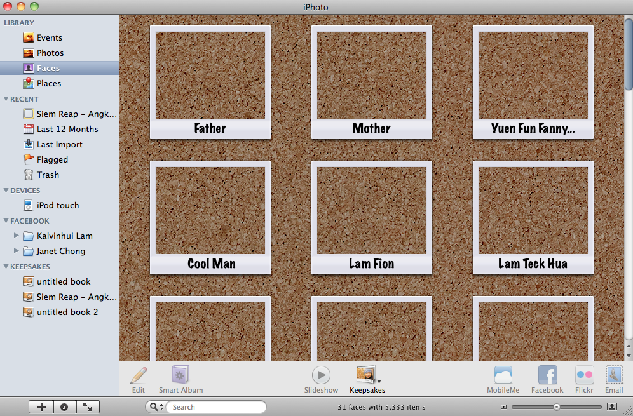This screenshot has width=633, height=416.
Task: Click the vertical scrollbar thumb
Action: 629,53
